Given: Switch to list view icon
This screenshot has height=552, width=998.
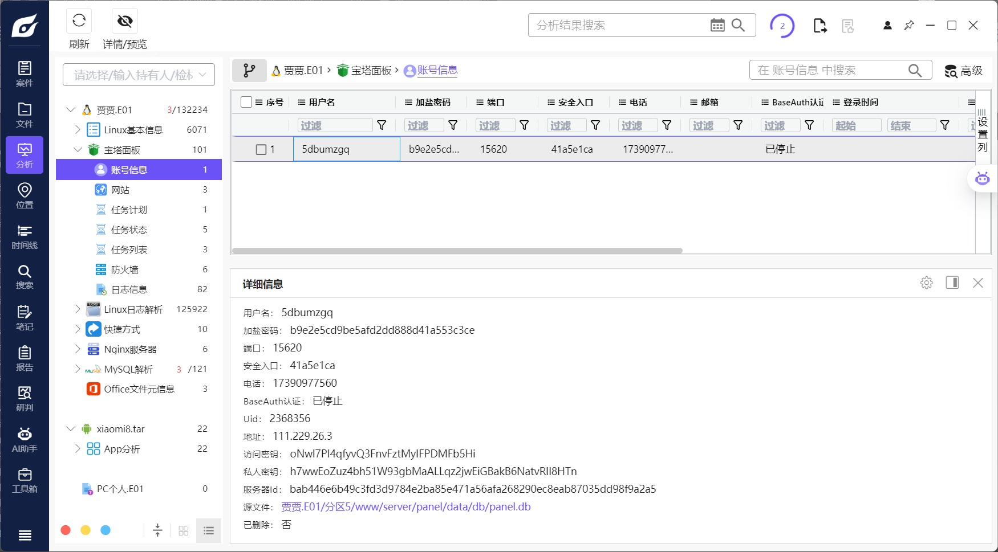Looking at the screenshot, I should [x=209, y=531].
